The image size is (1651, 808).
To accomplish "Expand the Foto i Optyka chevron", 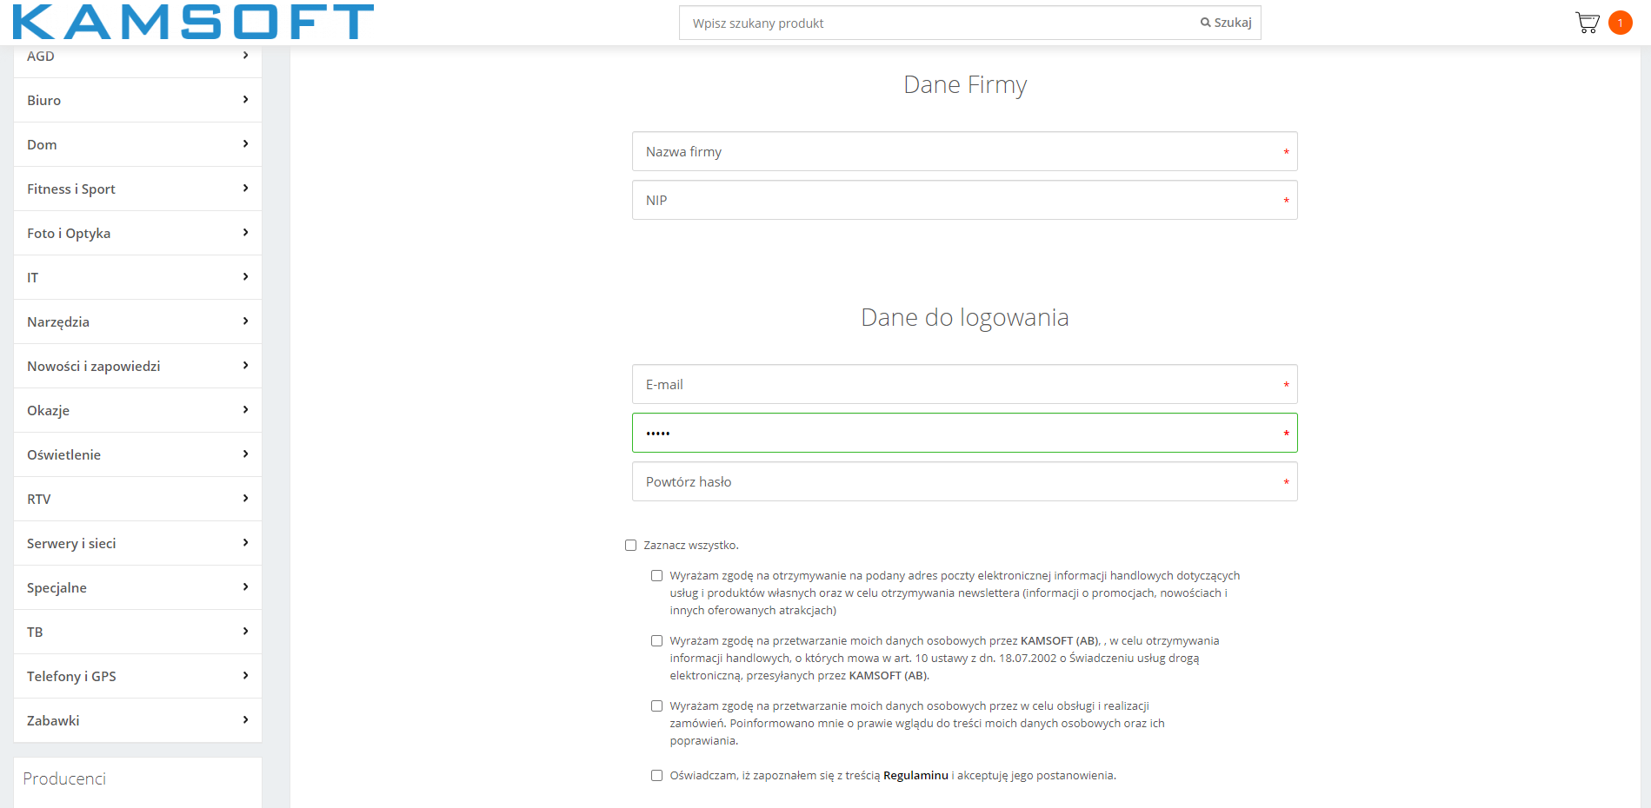I will click(x=246, y=233).
